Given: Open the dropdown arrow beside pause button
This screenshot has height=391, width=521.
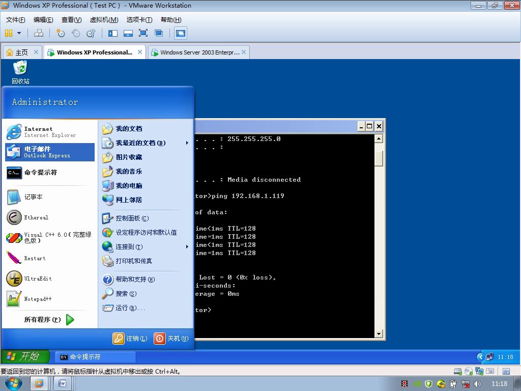Looking at the screenshot, I should [x=19, y=33].
